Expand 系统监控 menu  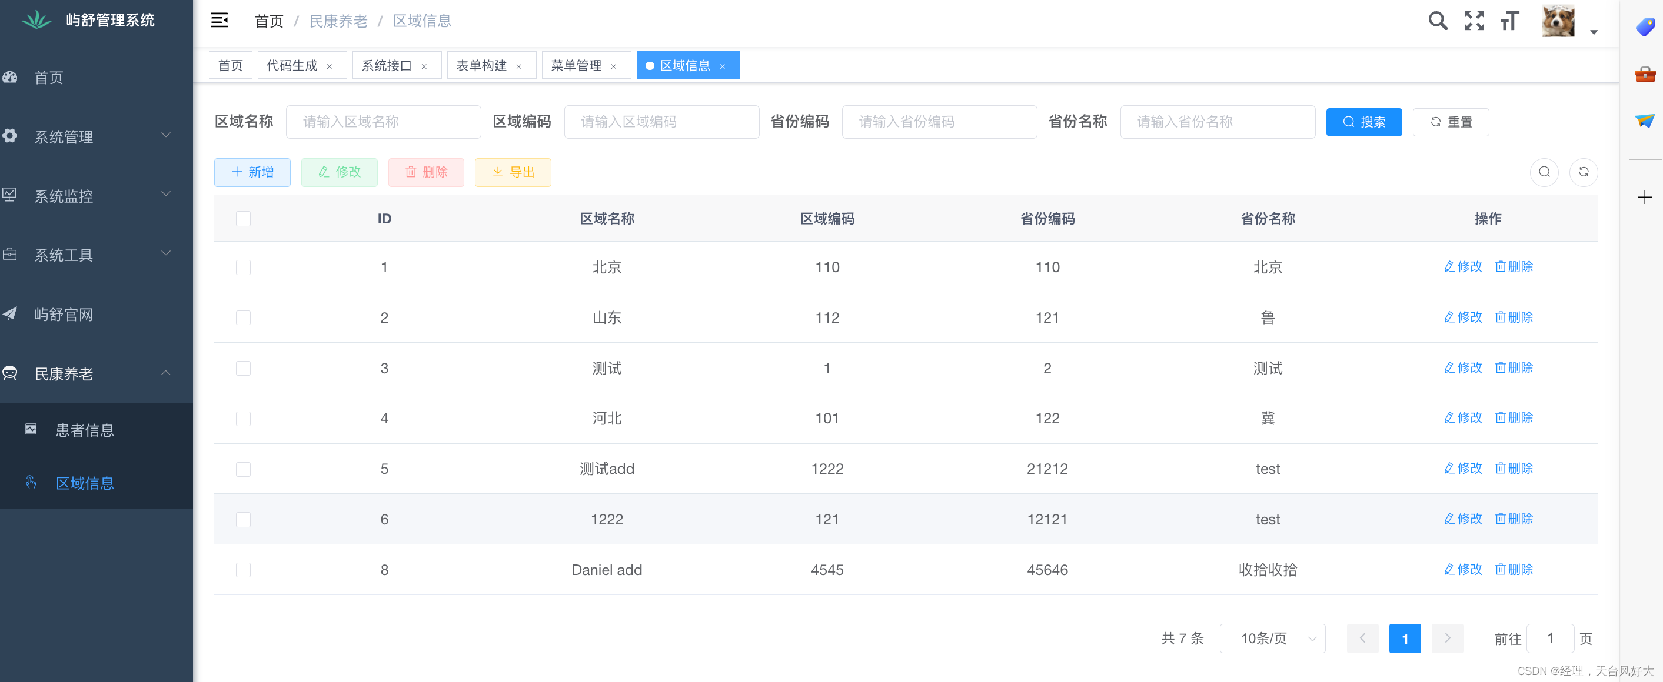96,196
